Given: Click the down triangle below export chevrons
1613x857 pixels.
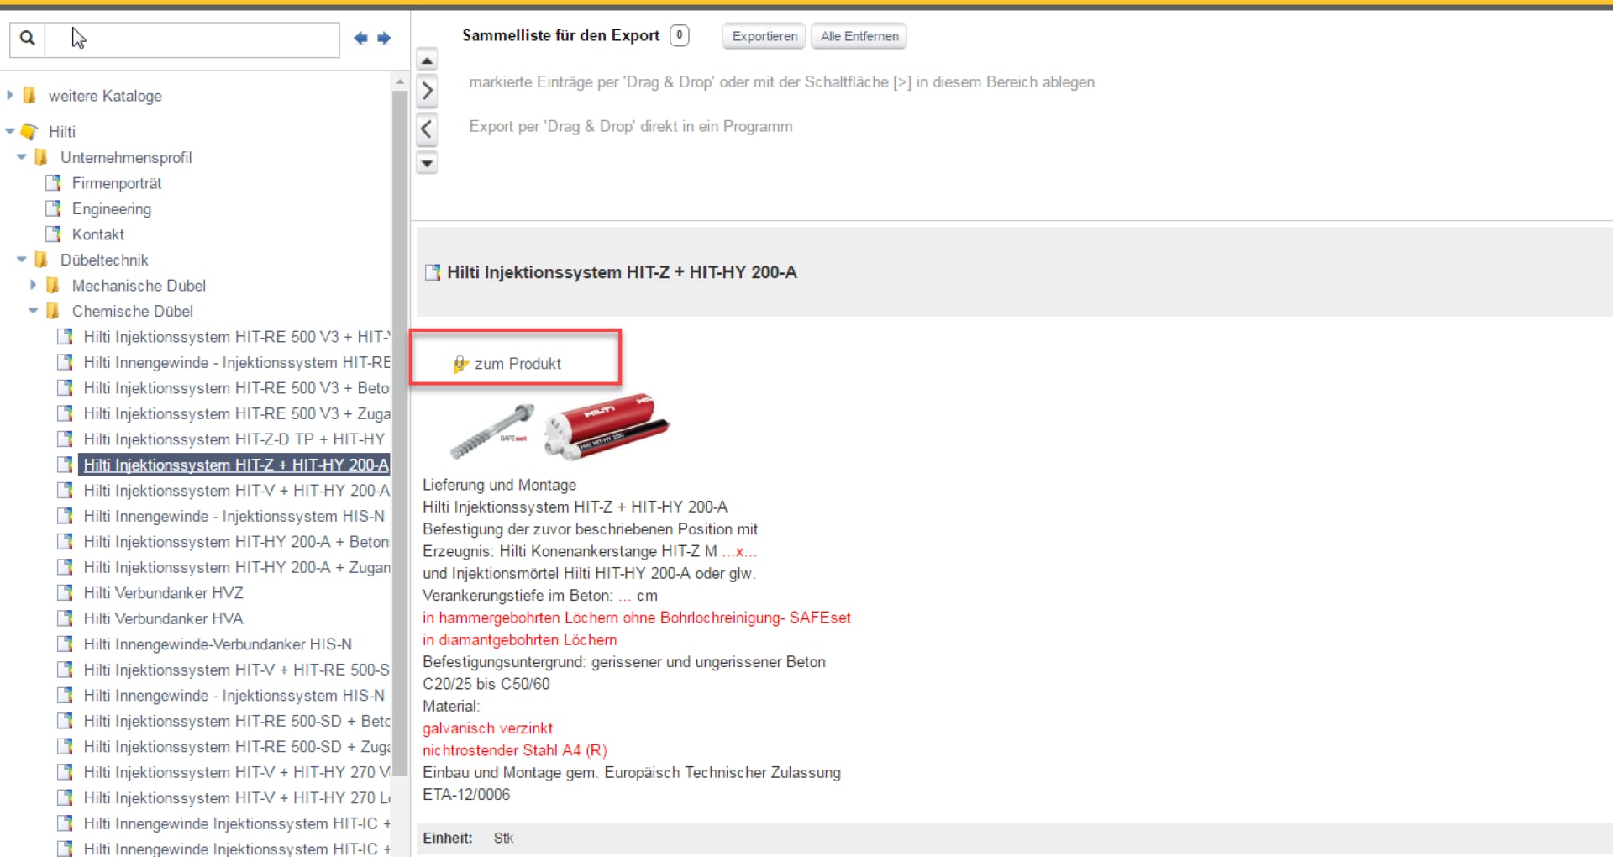Looking at the screenshot, I should tap(427, 163).
